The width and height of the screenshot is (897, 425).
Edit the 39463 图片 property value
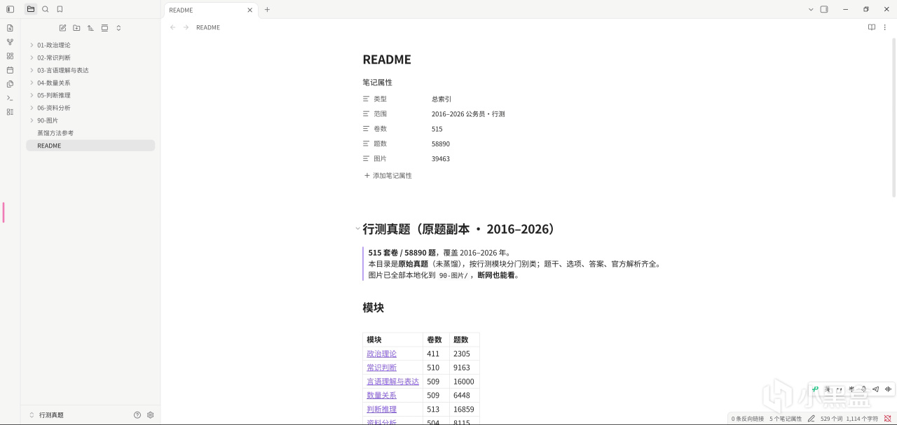click(x=441, y=159)
